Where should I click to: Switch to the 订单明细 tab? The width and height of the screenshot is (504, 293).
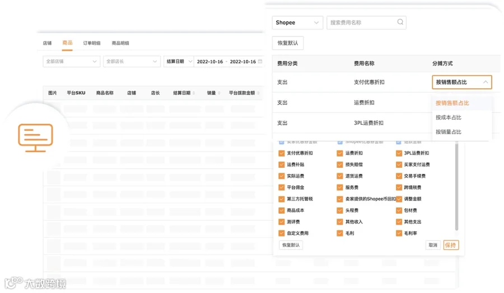tap(92, 43)
